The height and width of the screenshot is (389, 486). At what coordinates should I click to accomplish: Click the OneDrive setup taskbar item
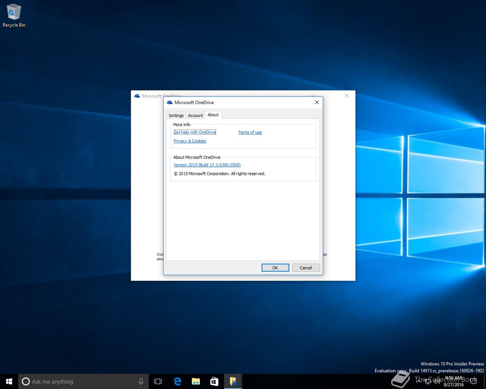[233, 381]
